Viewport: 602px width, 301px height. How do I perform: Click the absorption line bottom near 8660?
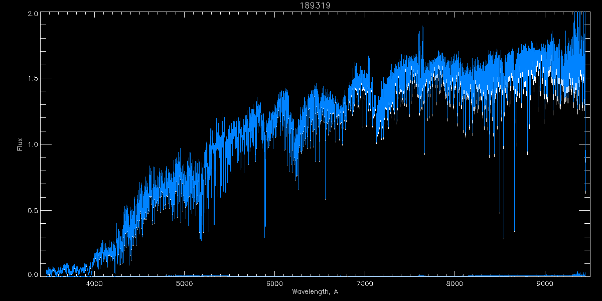515,231
